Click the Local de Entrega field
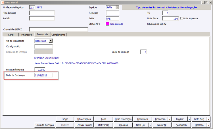Screen dimensions: 213x129 tap(143, 52)
